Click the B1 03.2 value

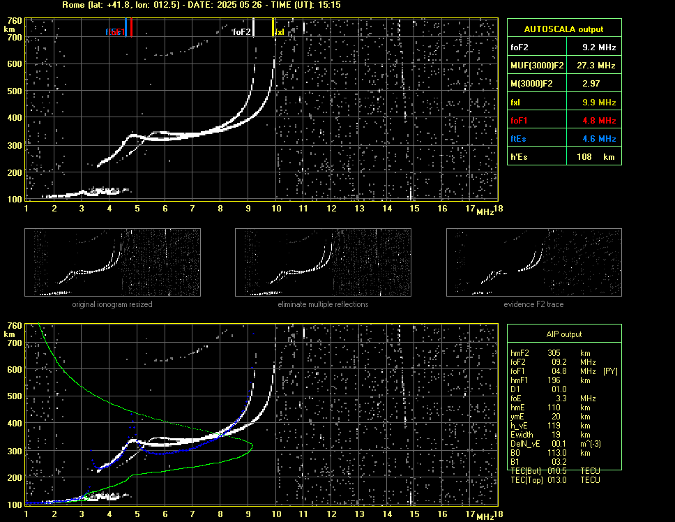tap(559, 462)
